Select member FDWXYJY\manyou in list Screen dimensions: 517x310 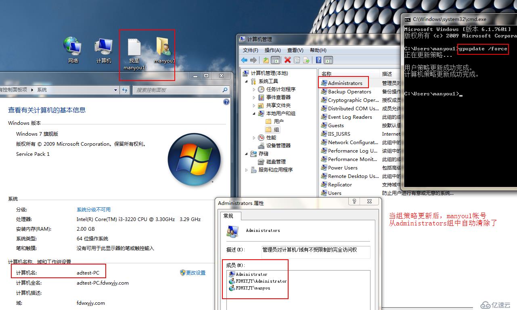(x=249, y=288)
